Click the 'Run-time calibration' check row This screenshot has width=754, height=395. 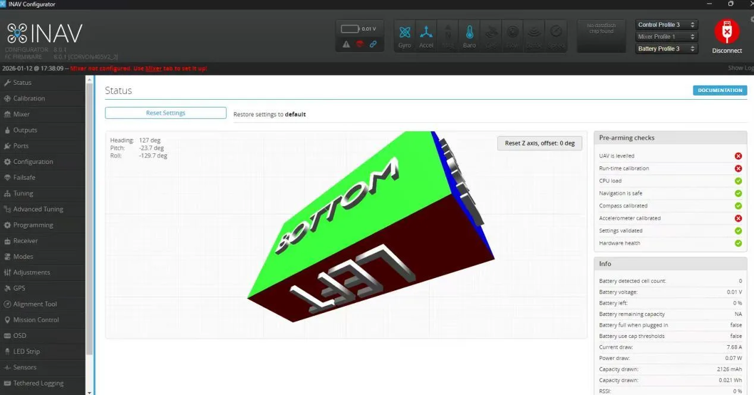point(670,169)
